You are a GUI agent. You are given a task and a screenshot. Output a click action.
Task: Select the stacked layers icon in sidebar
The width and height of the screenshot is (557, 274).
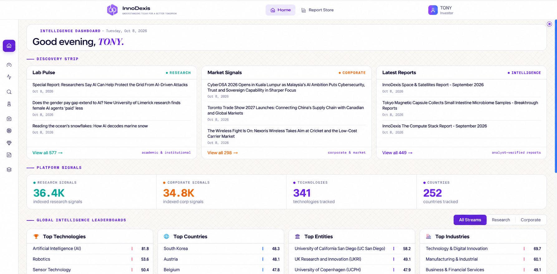[9, 170]
